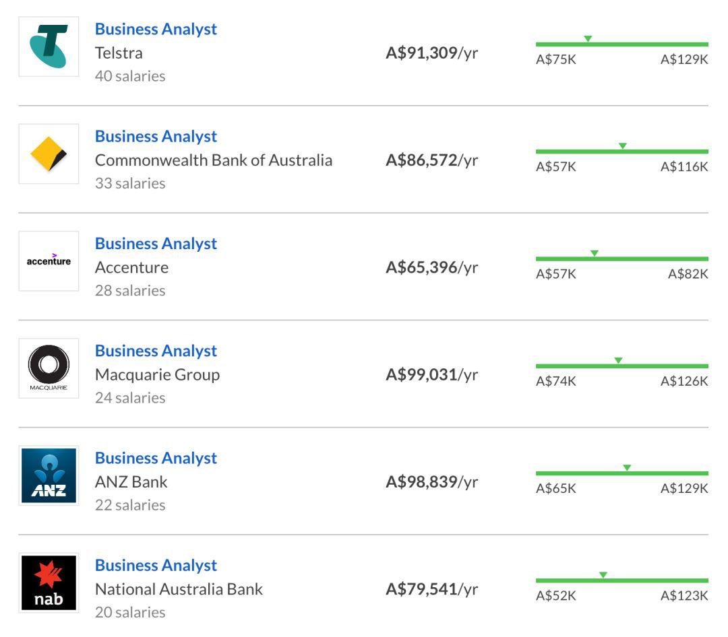Image resolution: width=728 pixels, height=637 pixels.
Task: Click the ANZ Bank blue logo
Action: coord(49,475)
